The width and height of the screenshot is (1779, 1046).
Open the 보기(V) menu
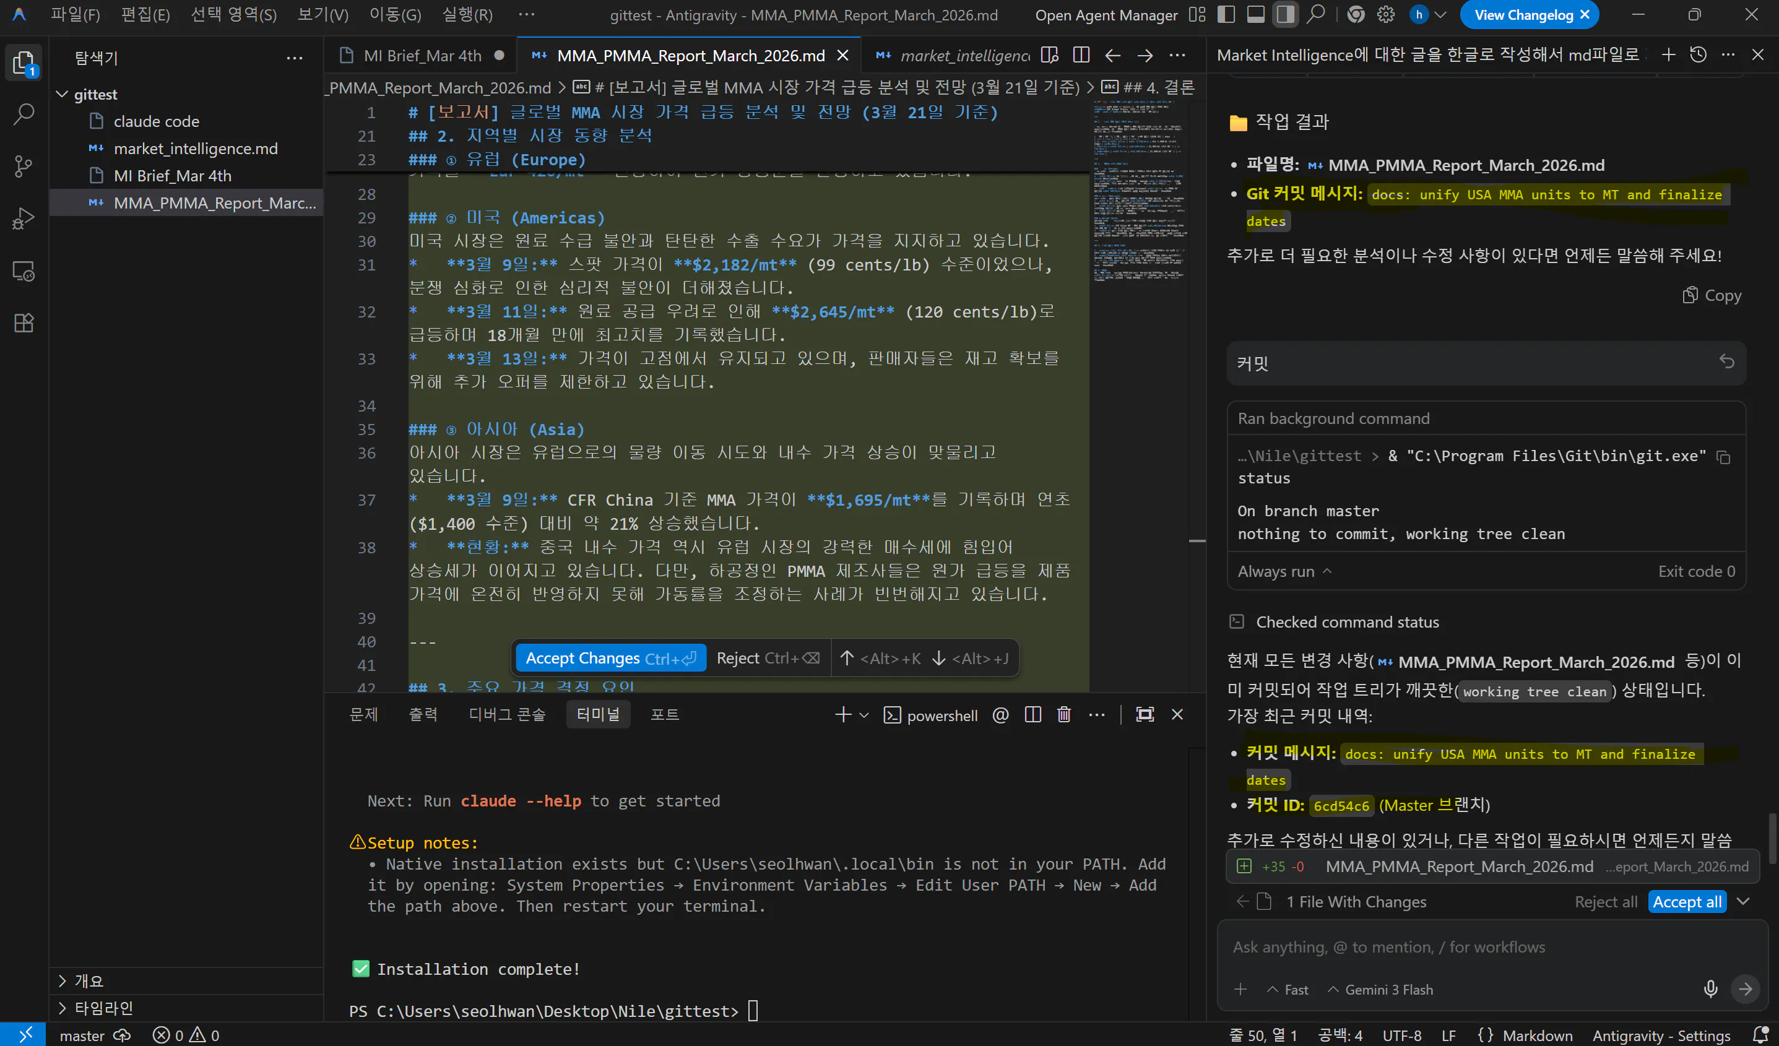tap(322, 15)
